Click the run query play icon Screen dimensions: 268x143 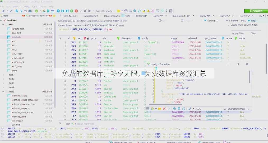90,11
